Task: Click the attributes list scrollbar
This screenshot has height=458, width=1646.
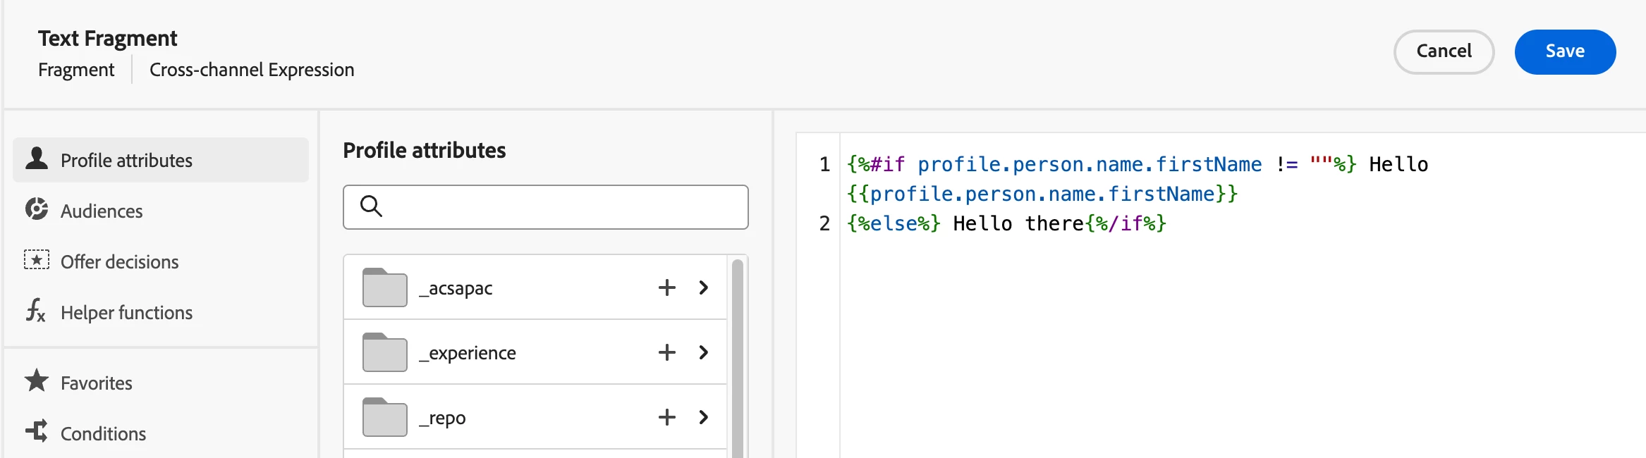Action: (x=738, y=359)
